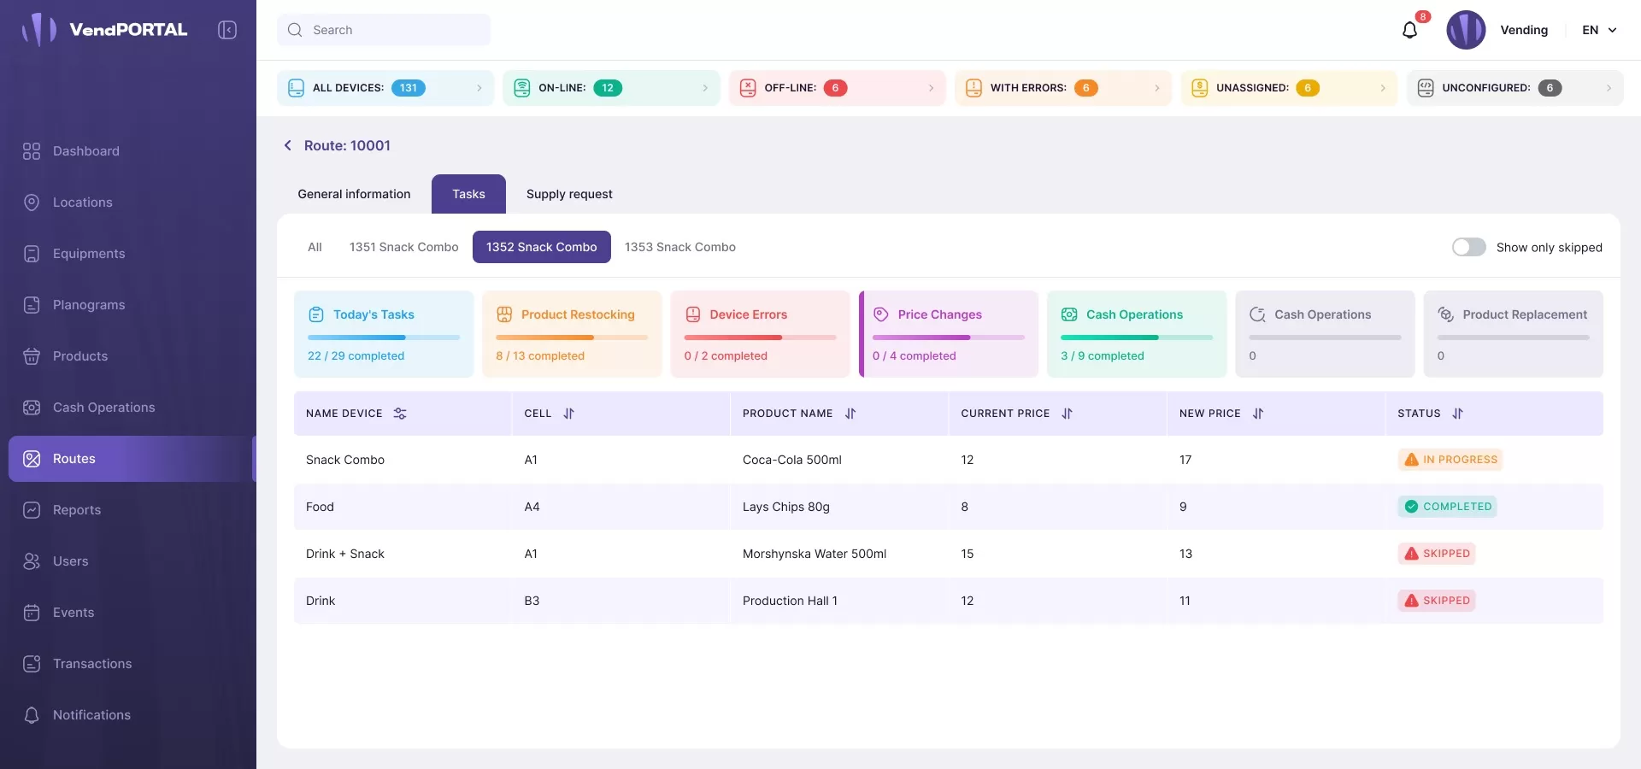
Task: Sort by Status column icon
Action: coord(1457,414)
